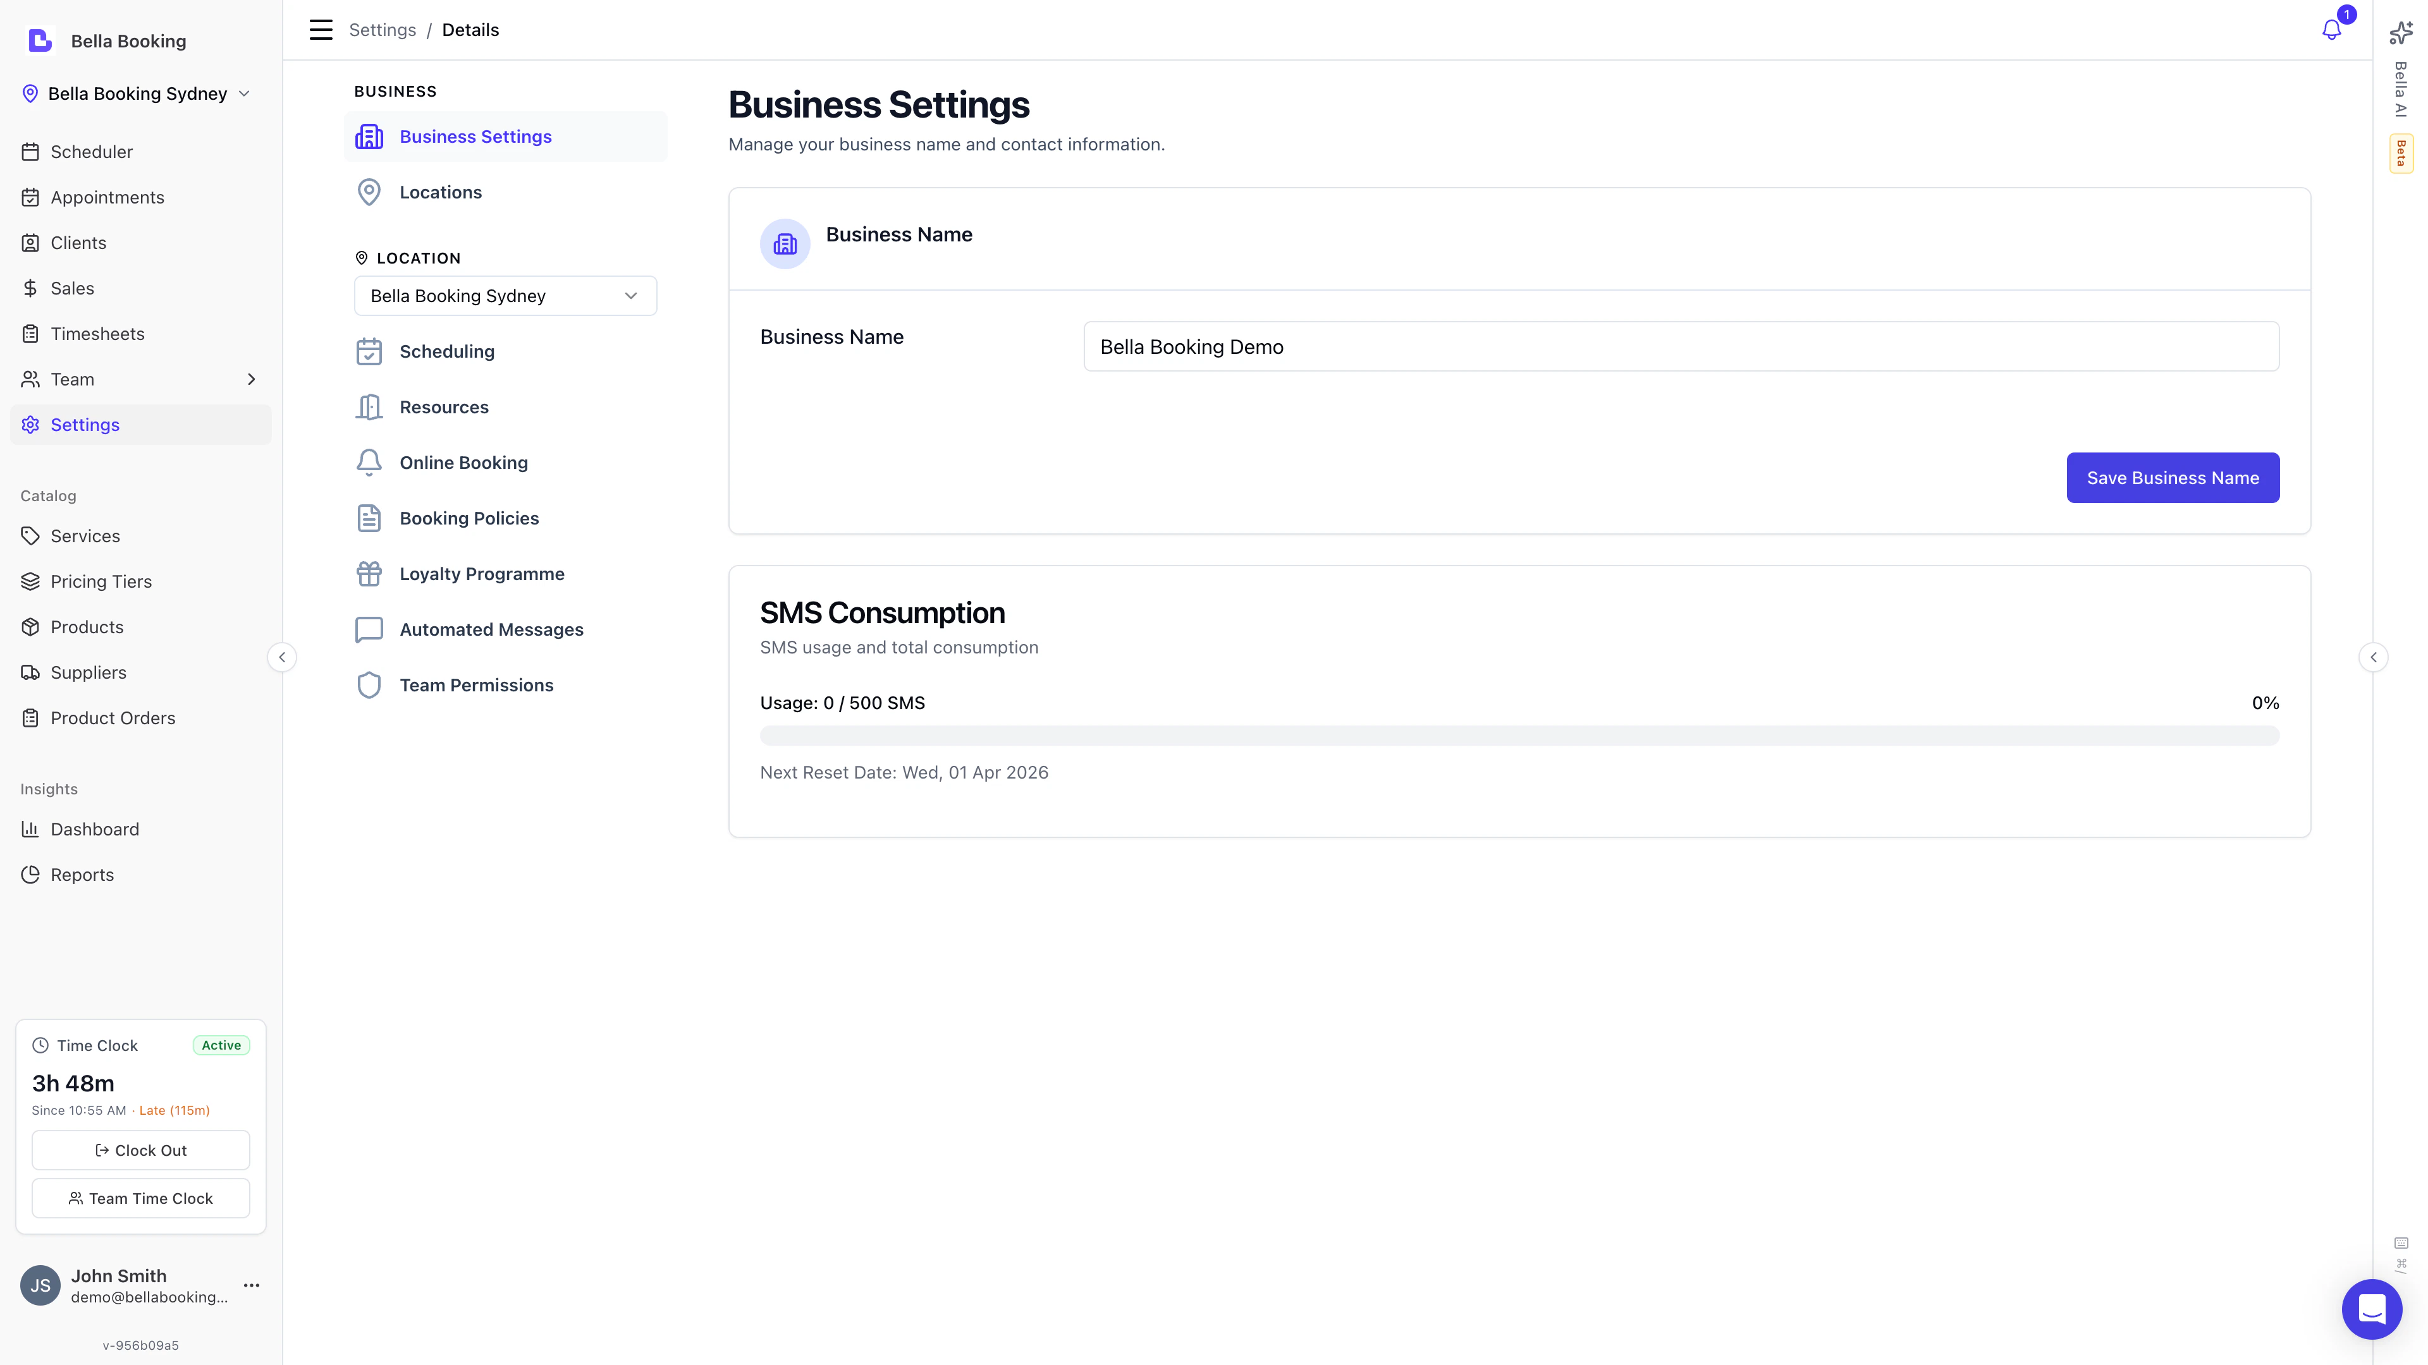Screen dimensions: 2428x1365
Task: Open the hamburger menu at top
Action: click(x=321, y=29)
